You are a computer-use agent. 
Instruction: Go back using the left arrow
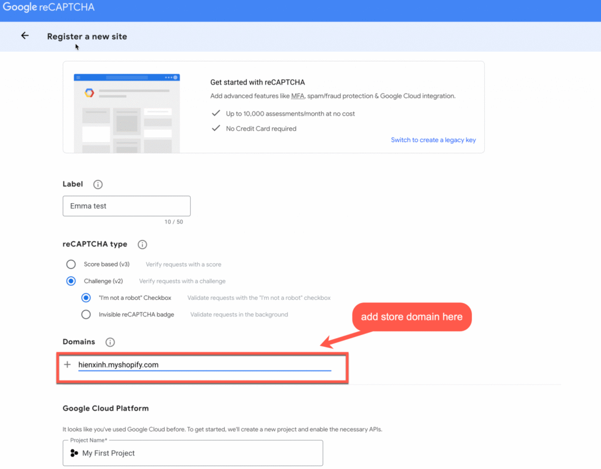[25, 36]
